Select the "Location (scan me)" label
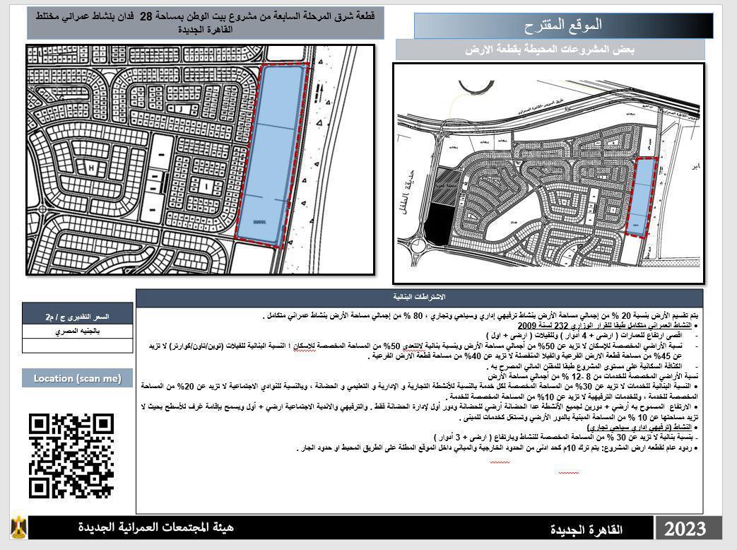Screen dimensions: 737x550 pyautogui.click(x=78, y=378)
